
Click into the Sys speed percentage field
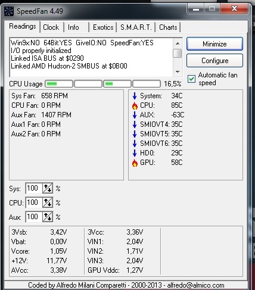click(x=34, y=188)
